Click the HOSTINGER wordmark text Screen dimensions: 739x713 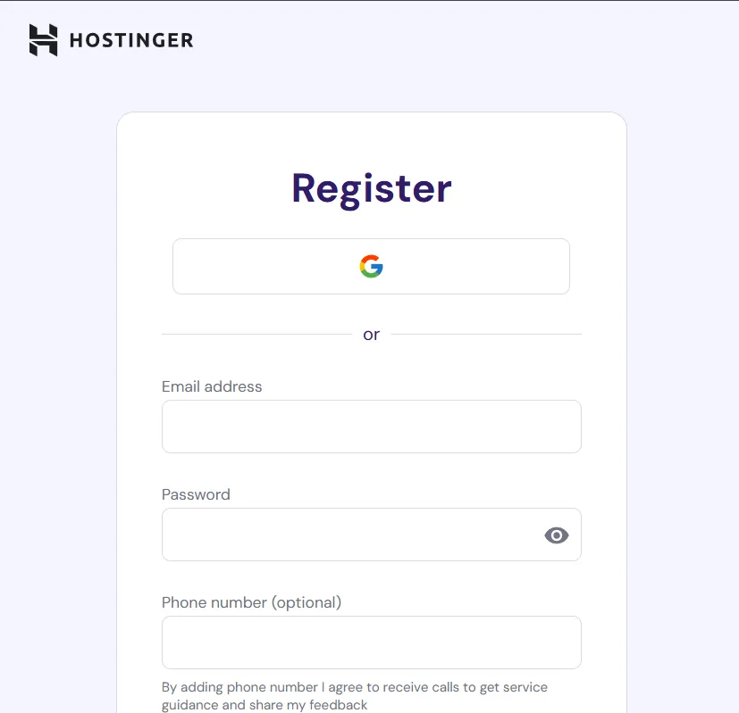tap(130, 41)
